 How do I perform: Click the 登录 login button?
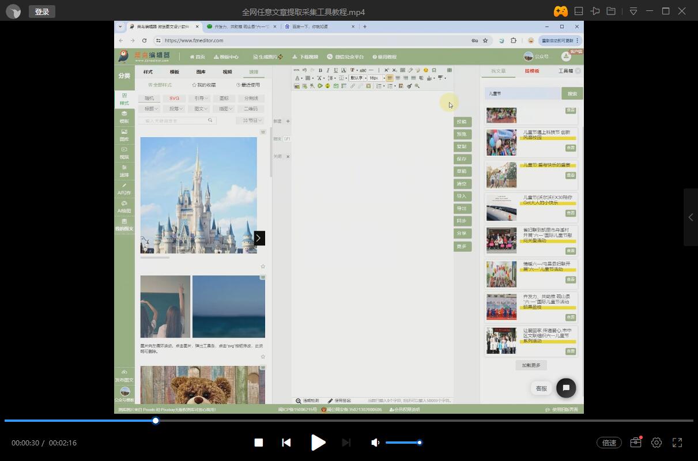[x=42, y=12]
